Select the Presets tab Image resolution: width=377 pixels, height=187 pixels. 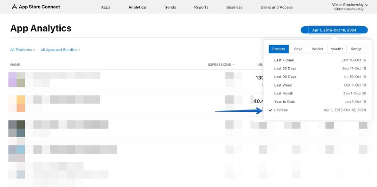[279, 49]
